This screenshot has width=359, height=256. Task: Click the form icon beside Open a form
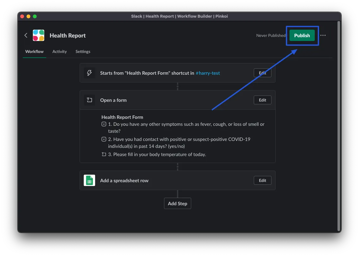[x=89, y=100]
